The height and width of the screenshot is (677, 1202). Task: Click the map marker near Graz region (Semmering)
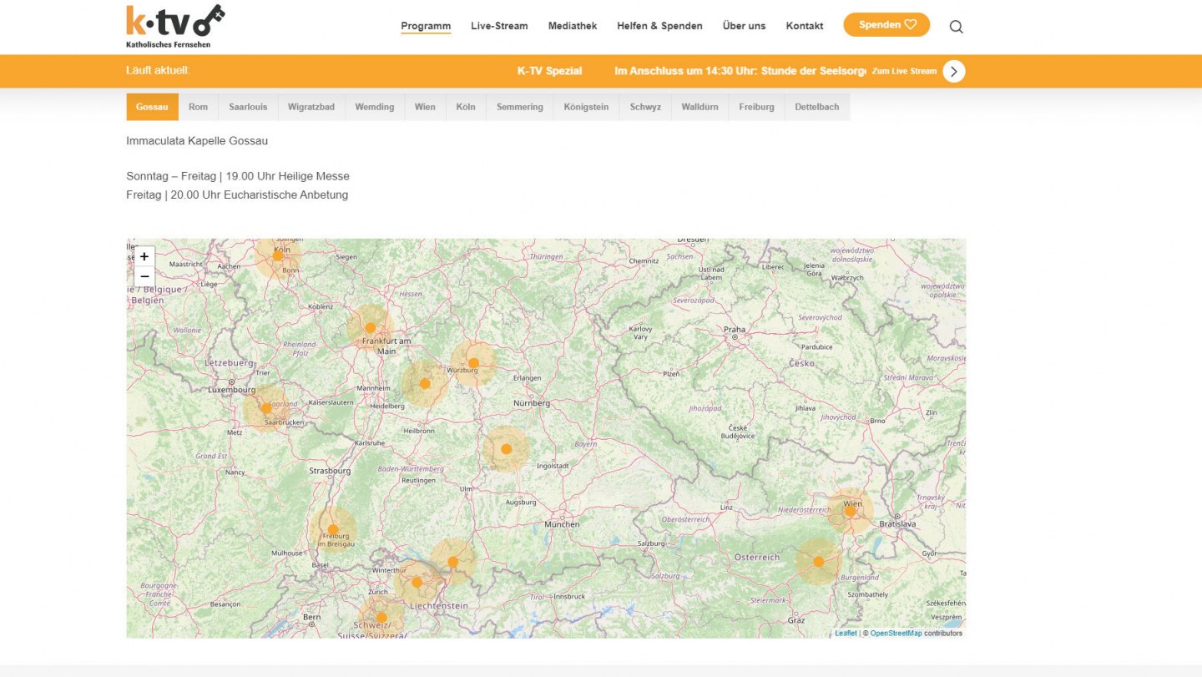click(818, 562)
